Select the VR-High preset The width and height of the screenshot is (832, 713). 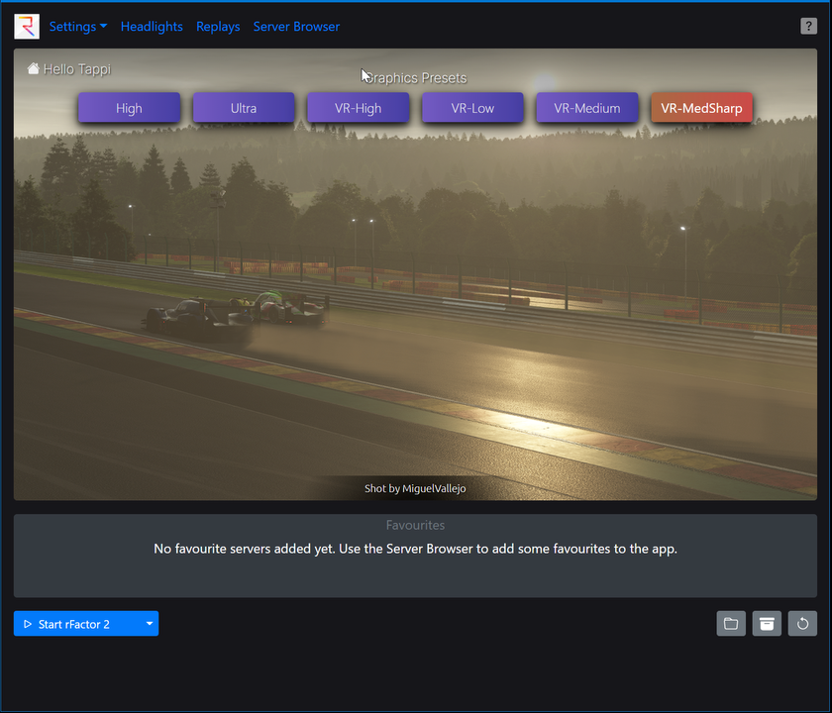(x=359, y=108)
